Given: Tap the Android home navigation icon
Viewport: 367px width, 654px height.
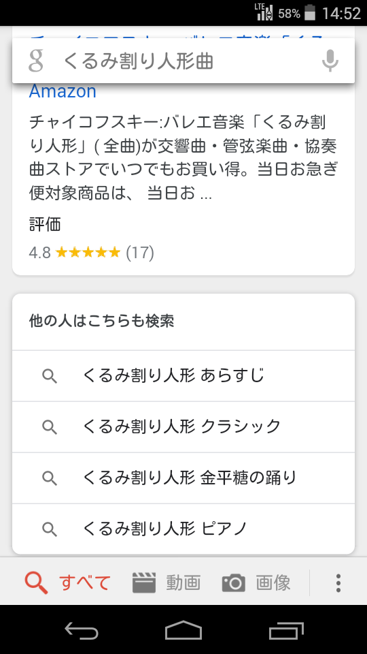Looking at the screenshot, I should 183,629.
